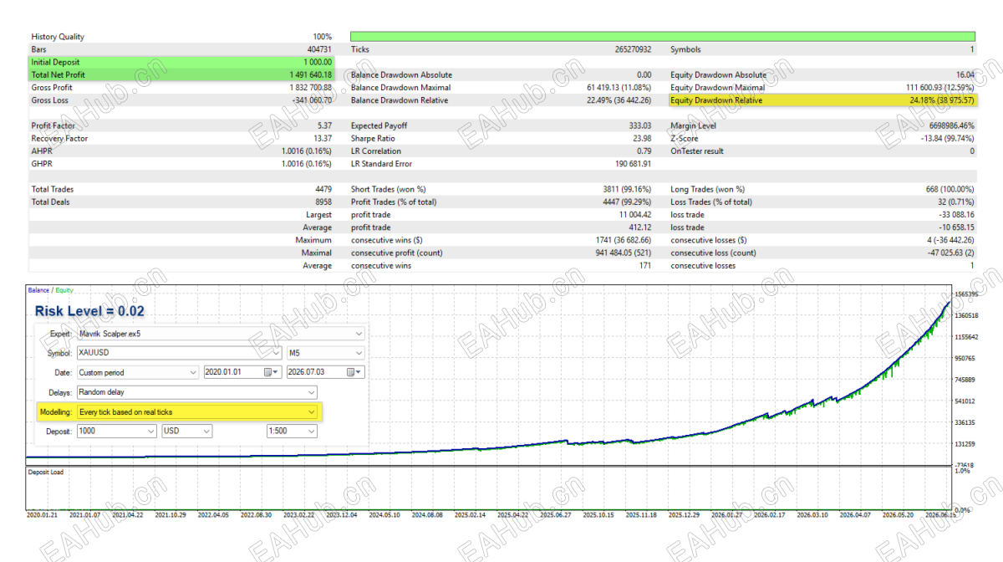
Task: Click the Bars value 404731
Action: (319, 49)
